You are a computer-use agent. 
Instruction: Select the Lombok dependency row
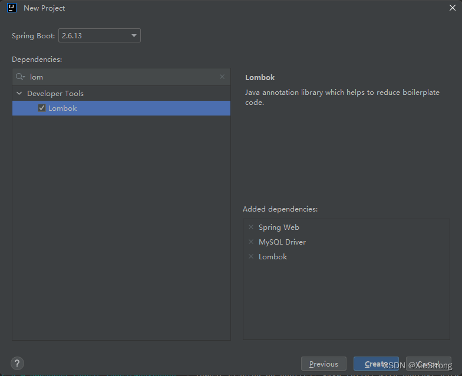[121, 108]
